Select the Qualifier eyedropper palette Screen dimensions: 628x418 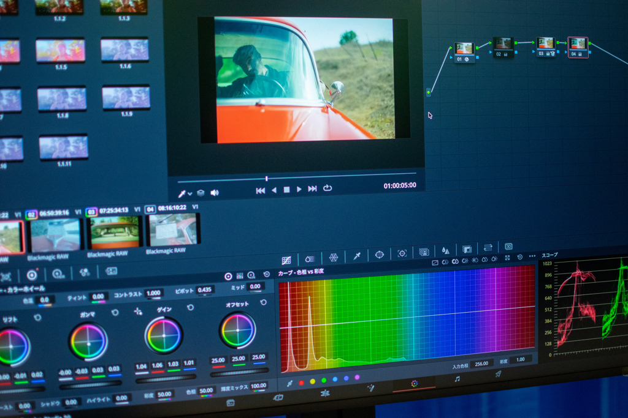356,256
